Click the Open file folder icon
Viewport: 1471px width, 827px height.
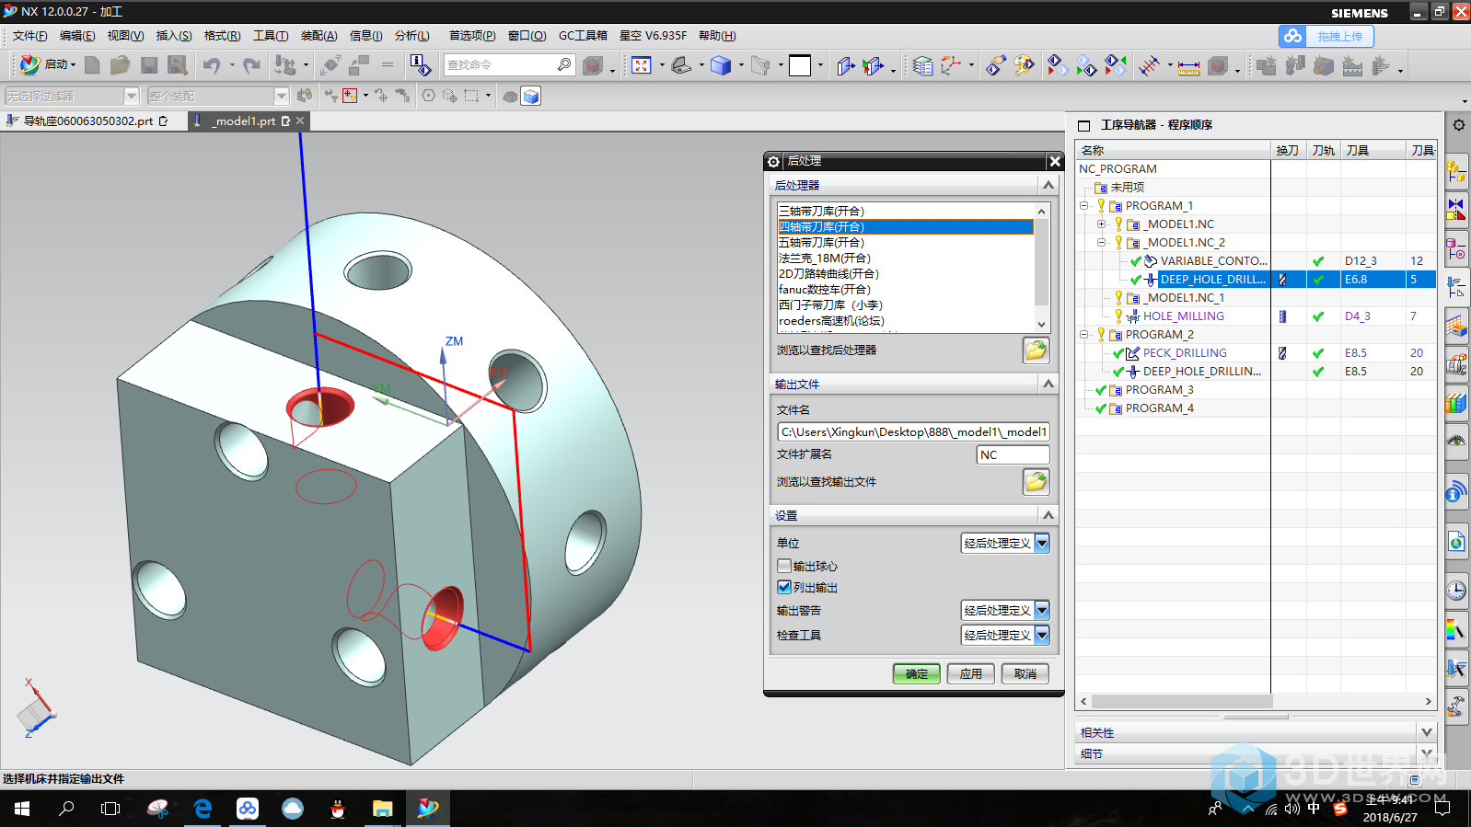tap(120, 64)
